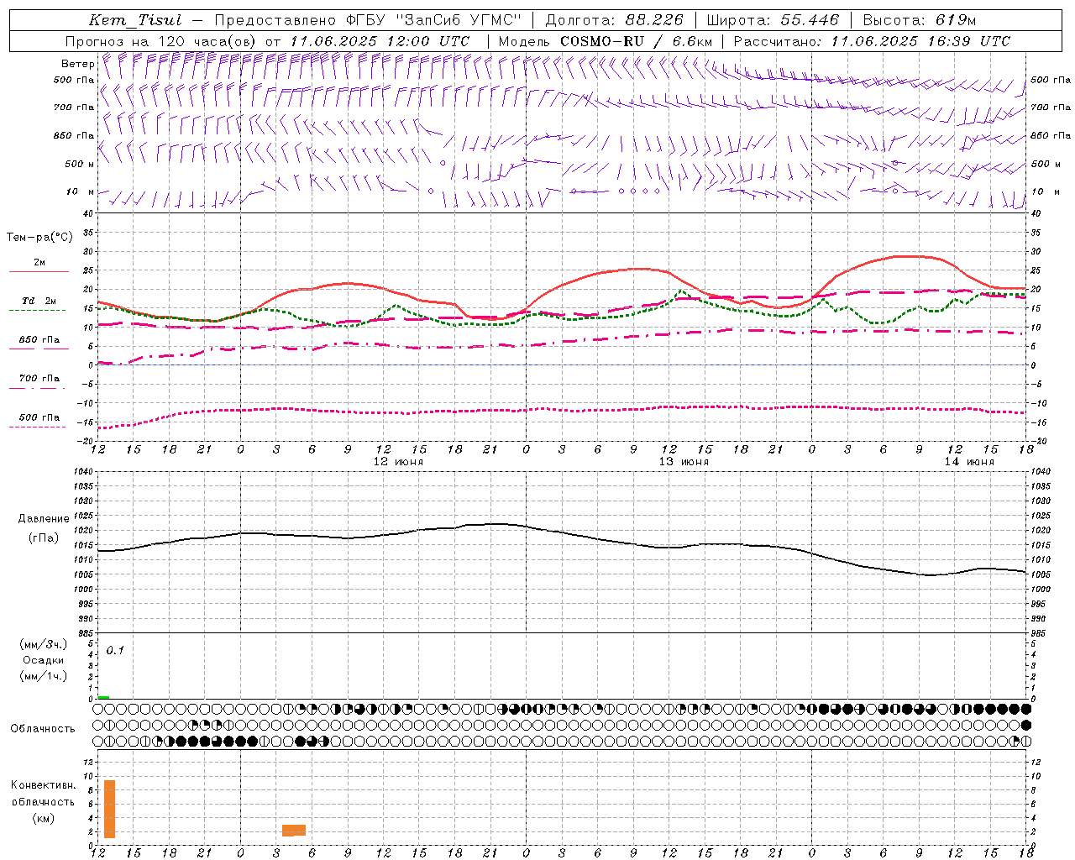Click the 13 июня date label
This screenshot has width=1075, height=860.
tap(684, 462)
